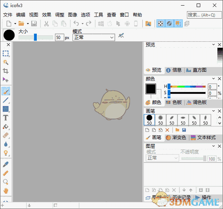Select the hand pan tool
The width and height of the screenshot is (223, 209).
click(x=6, y=191)
